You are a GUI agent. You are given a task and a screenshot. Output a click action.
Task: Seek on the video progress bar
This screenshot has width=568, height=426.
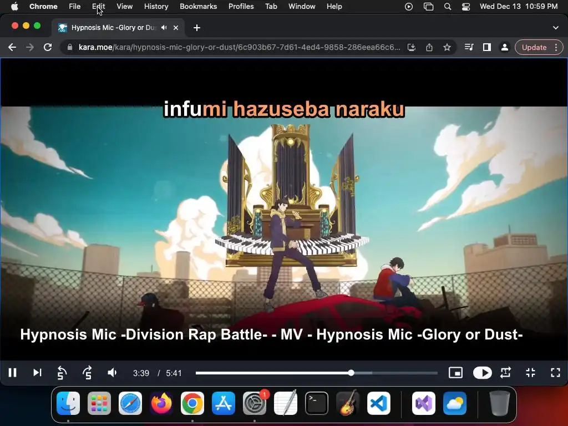(316, 373)
